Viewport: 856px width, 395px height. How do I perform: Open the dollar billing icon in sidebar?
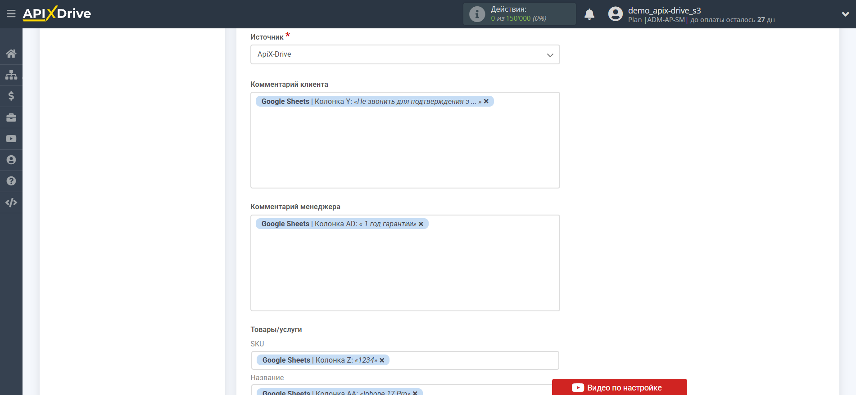tap(11, 96)
